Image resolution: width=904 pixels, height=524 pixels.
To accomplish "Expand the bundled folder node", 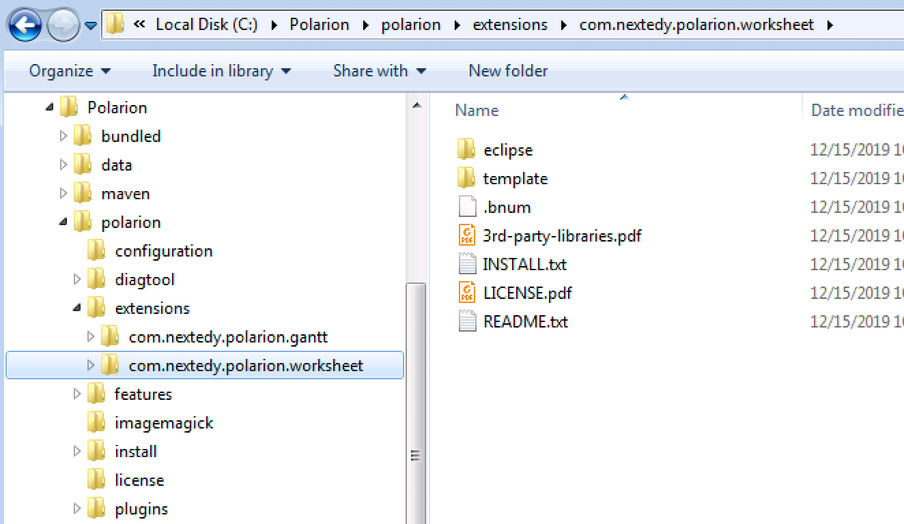I will [63, 136].
